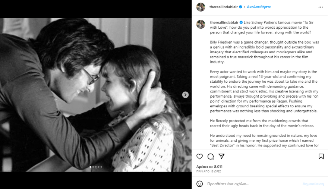Save the post with the bookmark icon
The image size is (328, 189).
[321, 157]
